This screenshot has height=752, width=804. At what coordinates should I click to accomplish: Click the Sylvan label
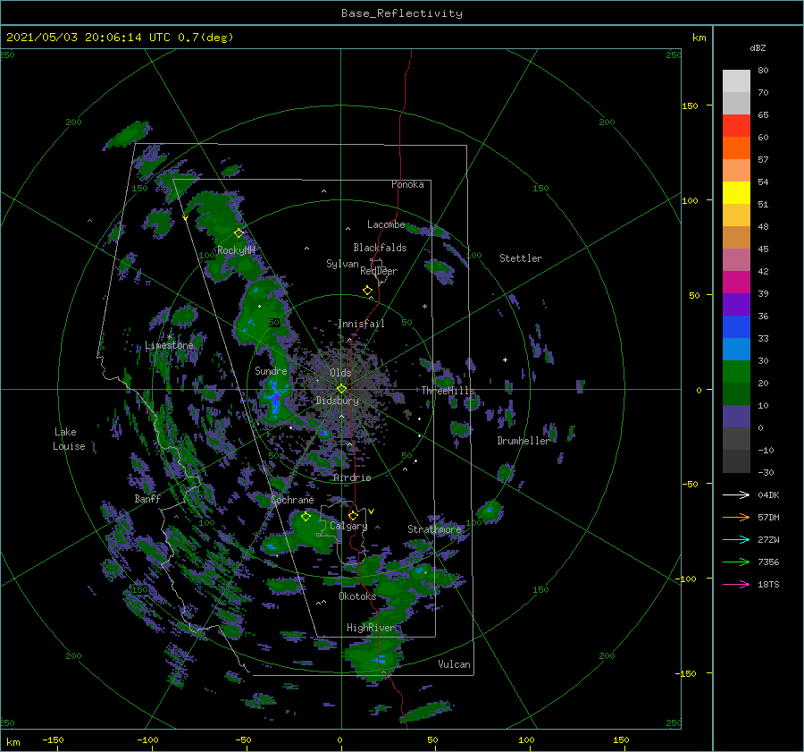342,264
